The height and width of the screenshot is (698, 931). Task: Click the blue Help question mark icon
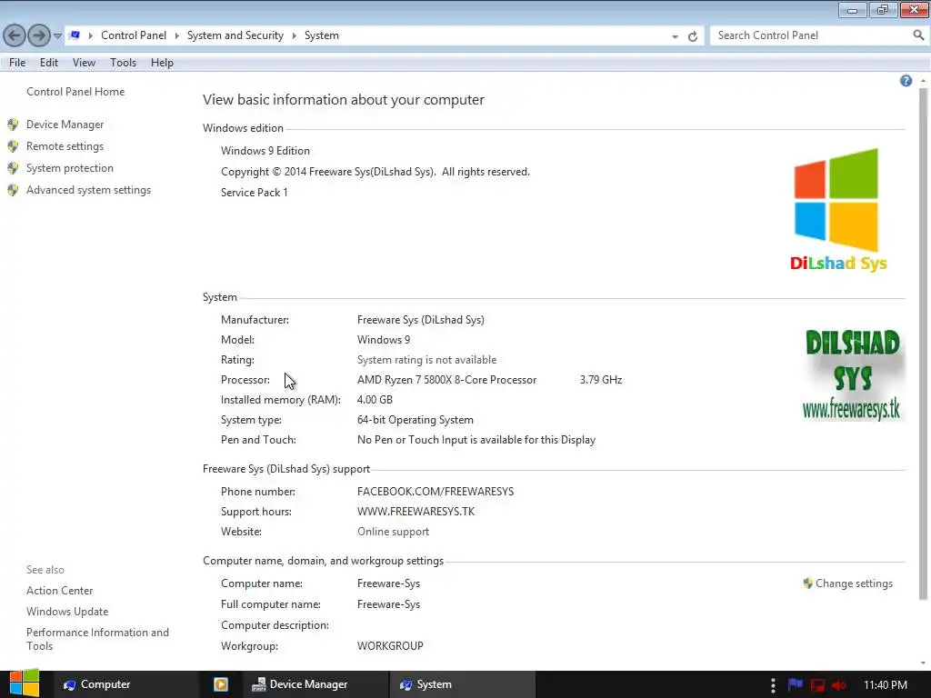(x=906, y=81)
